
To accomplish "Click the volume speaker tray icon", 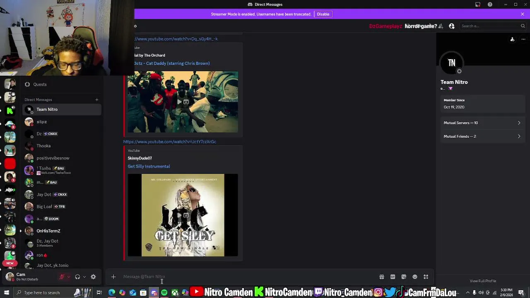I will click(x=481, y=293).
